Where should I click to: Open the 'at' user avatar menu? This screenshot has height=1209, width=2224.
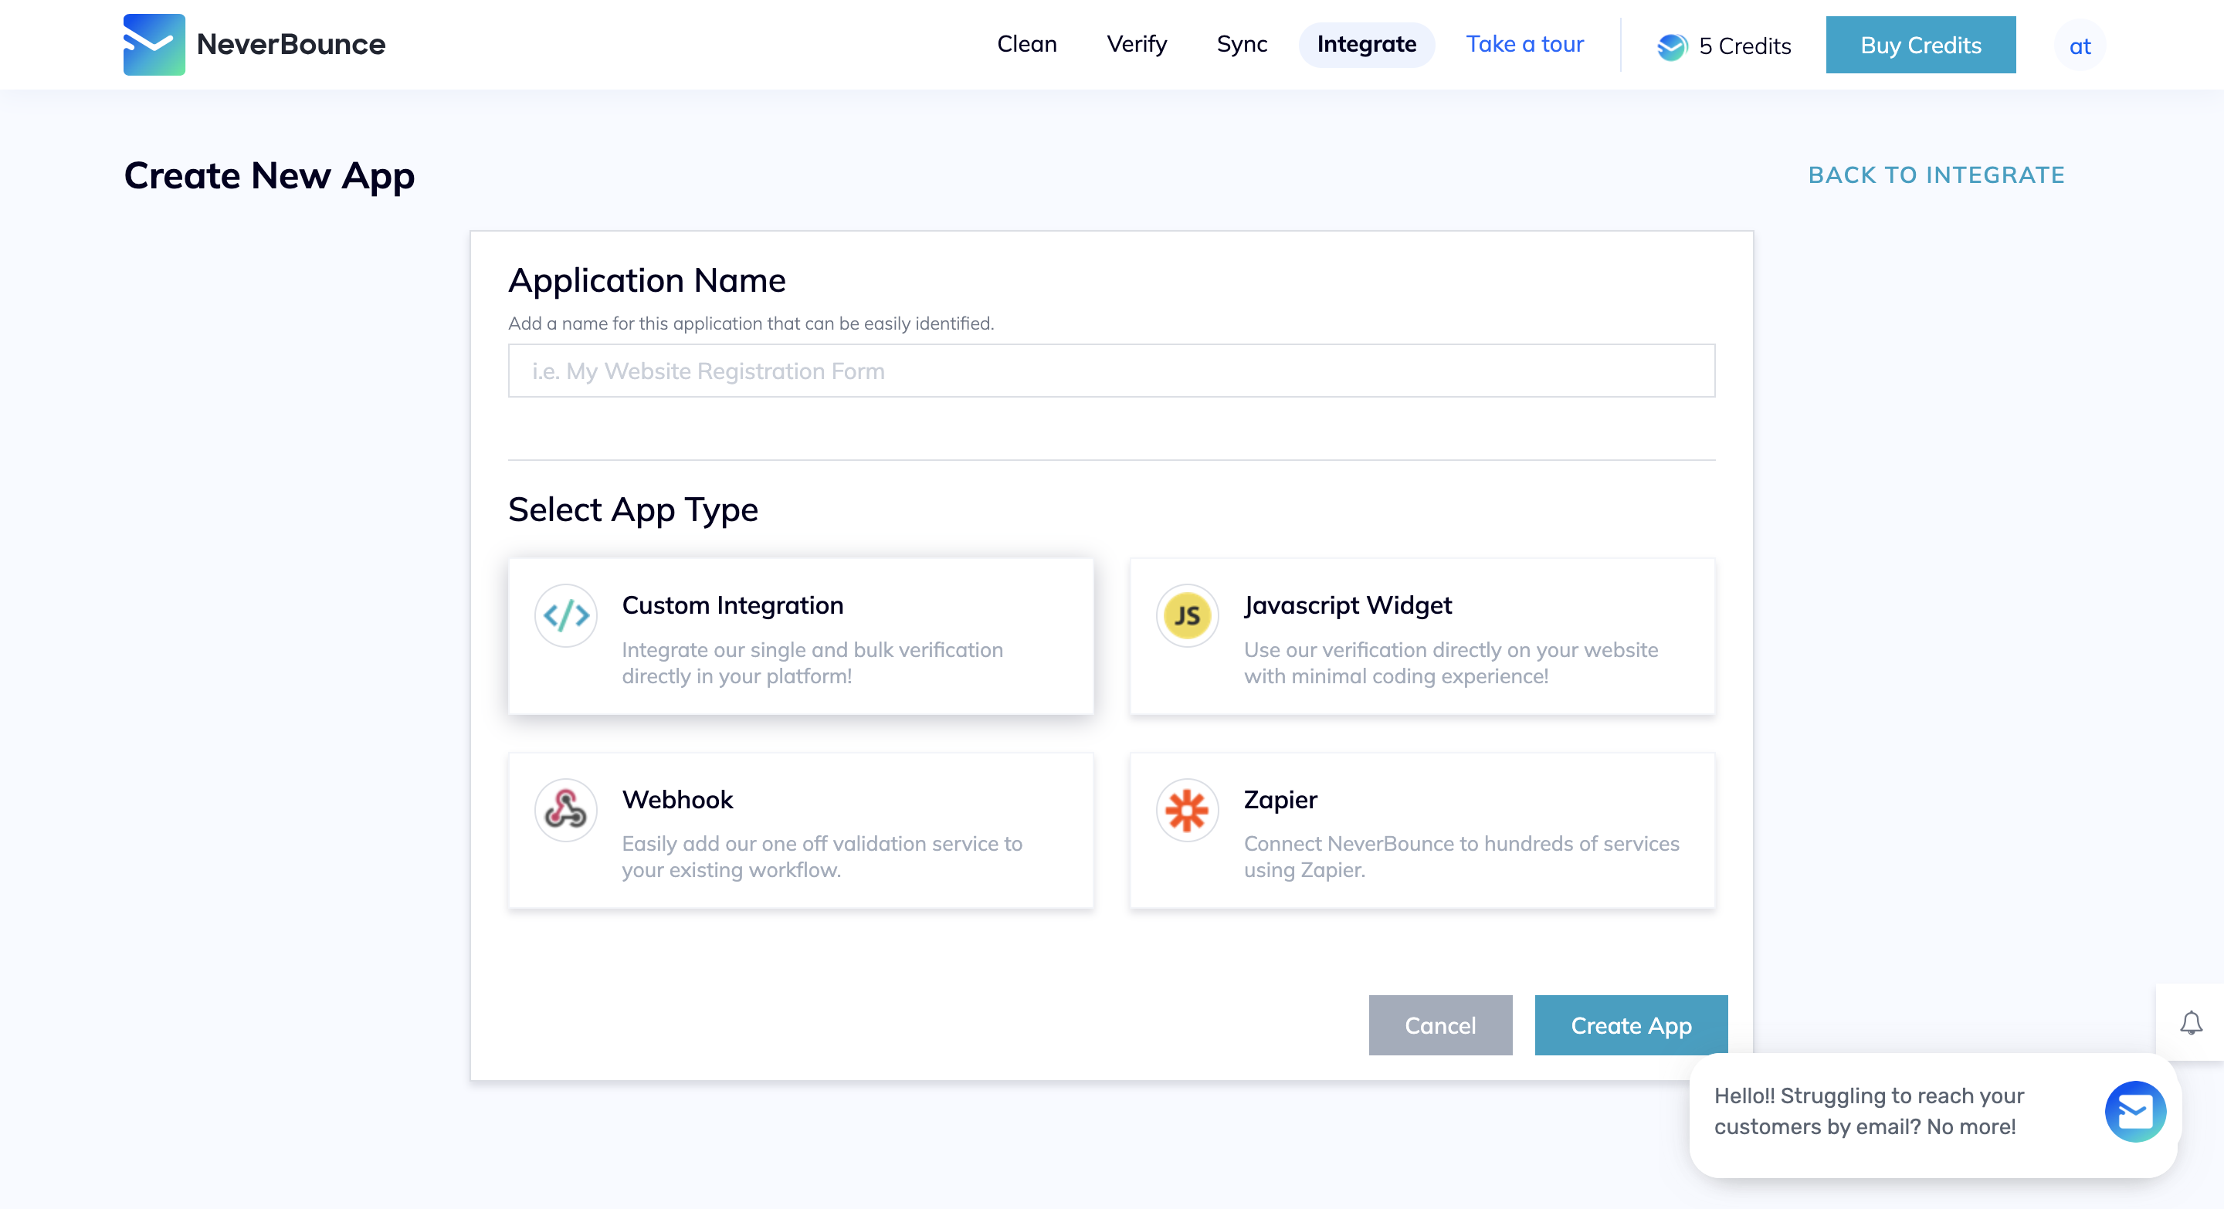click(2080, 45)
